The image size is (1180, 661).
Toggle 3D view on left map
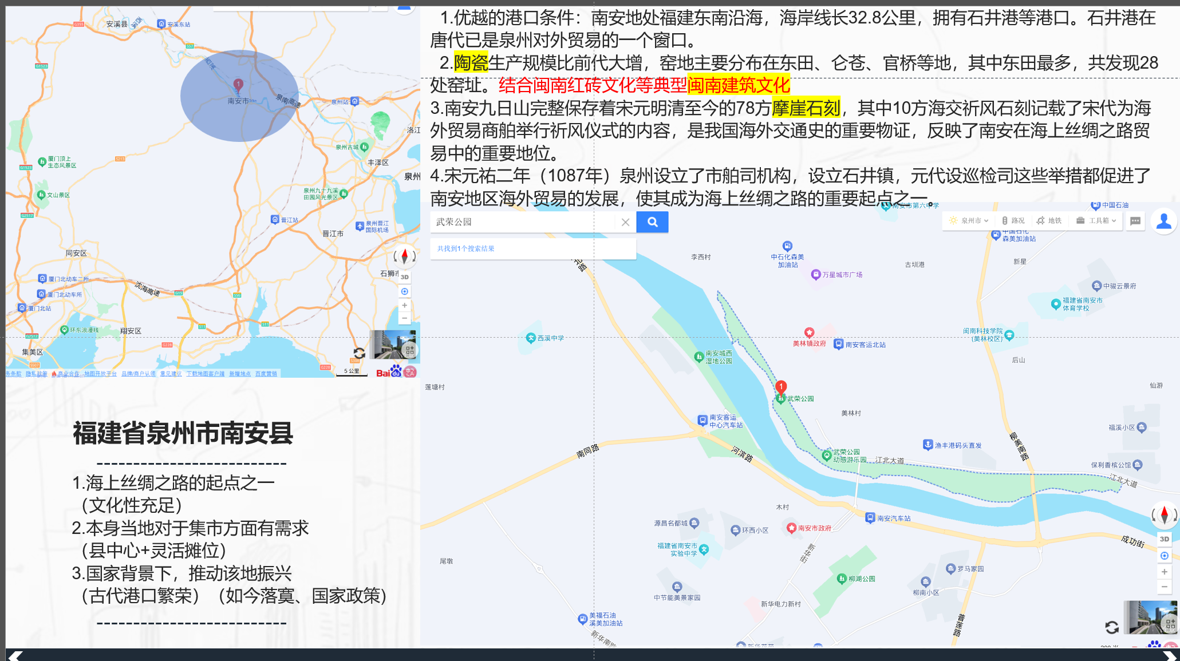(x=405, y=277)
